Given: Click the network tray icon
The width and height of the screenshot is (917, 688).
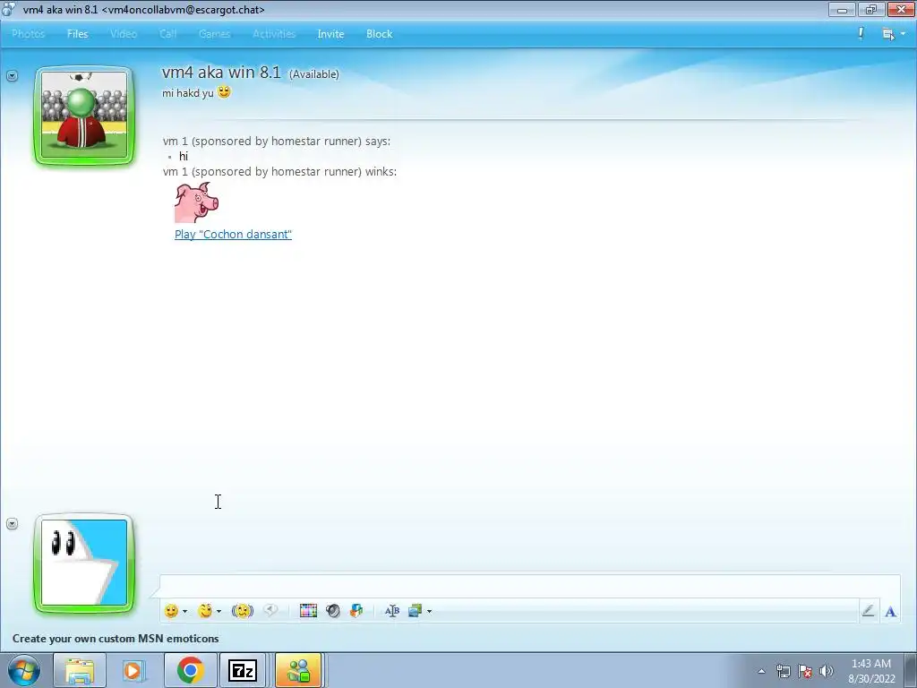Looking at the screenshot, I should 783,671.
